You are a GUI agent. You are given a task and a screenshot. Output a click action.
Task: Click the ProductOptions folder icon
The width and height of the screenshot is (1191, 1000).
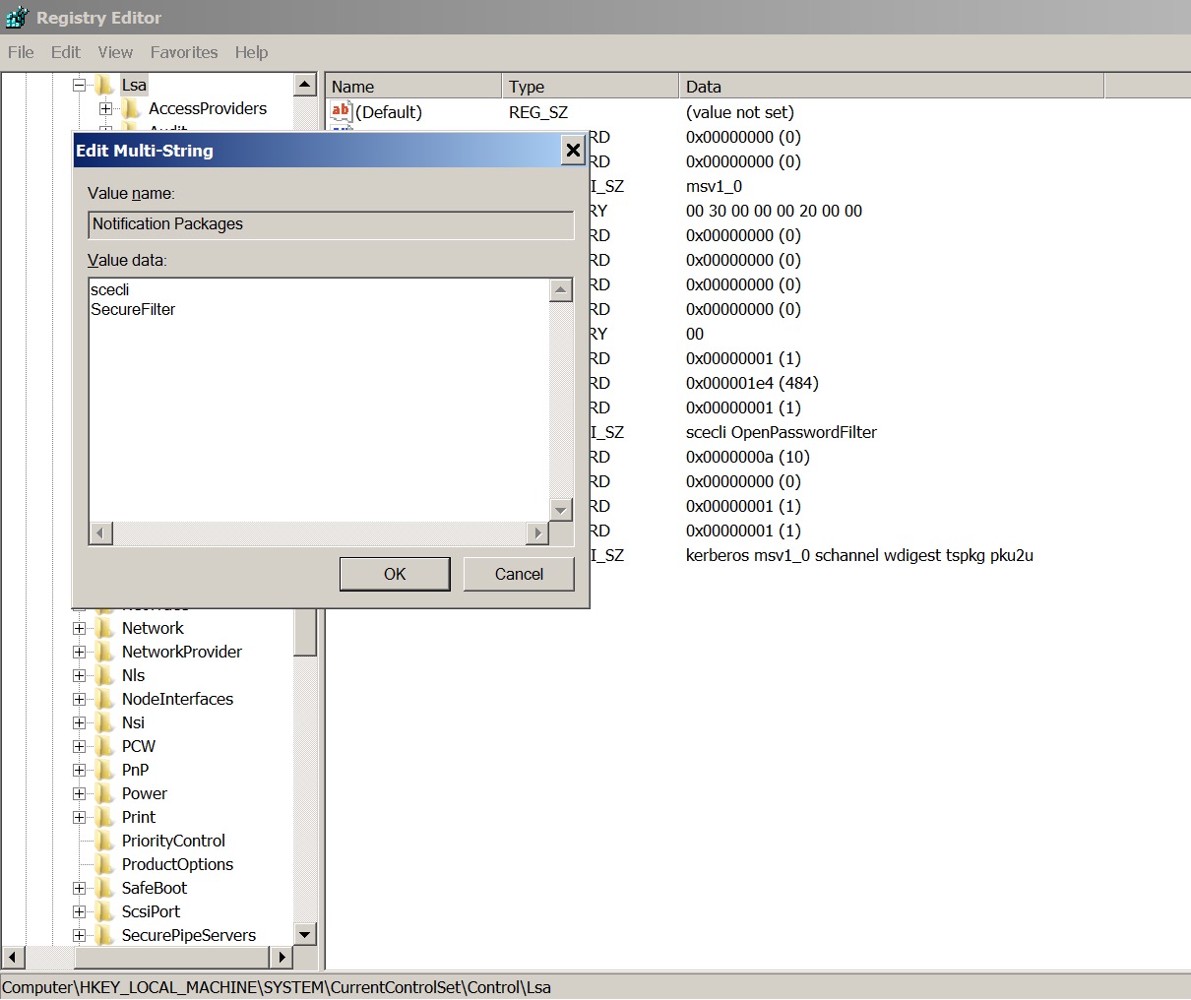point(105,864)
